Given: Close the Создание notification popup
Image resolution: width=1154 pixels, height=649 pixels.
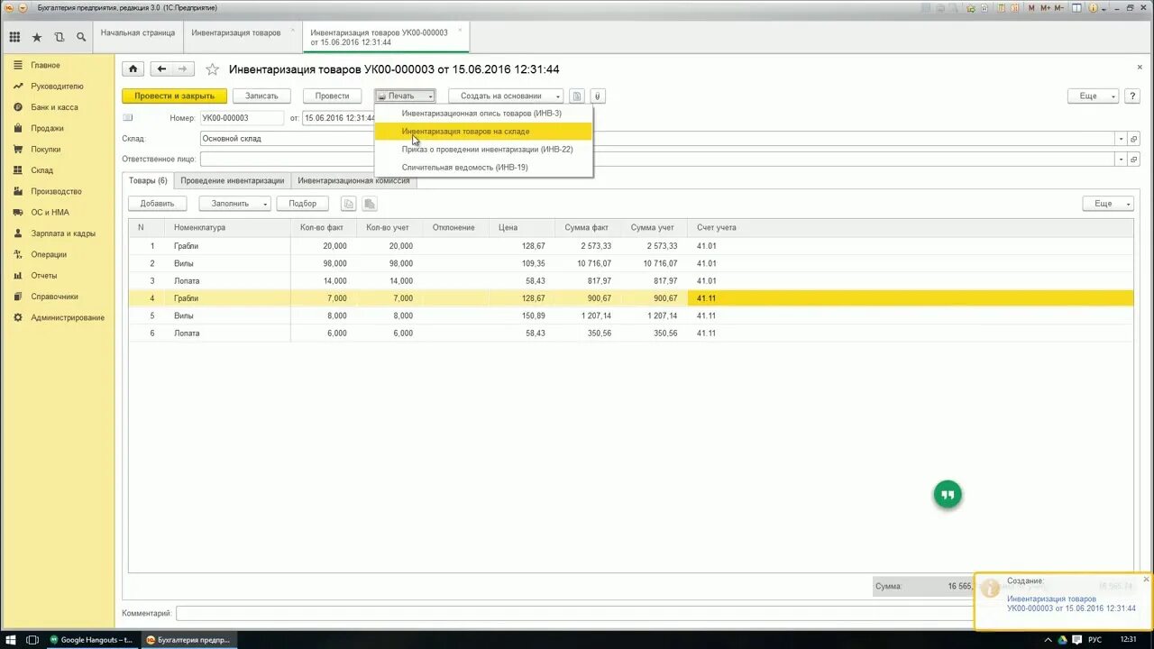Looking at the screenshot, I should tap(1146, 580).
